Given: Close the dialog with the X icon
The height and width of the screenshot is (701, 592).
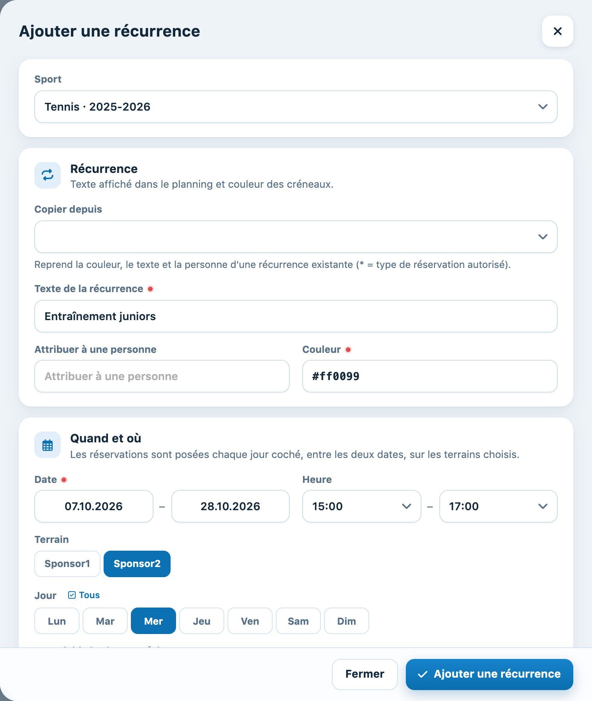Looking at the screenshot, I should 557,31.
